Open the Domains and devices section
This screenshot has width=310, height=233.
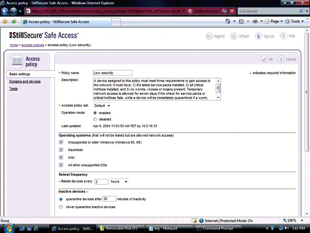[x=25, y=81]
